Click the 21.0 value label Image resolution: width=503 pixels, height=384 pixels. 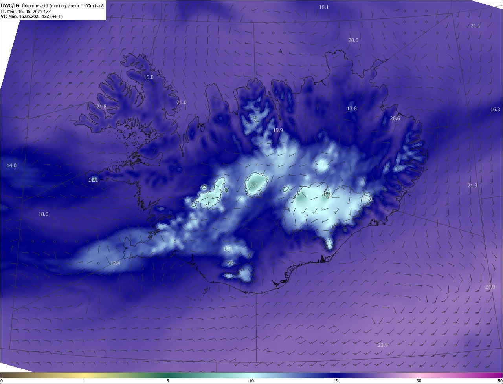182,102
